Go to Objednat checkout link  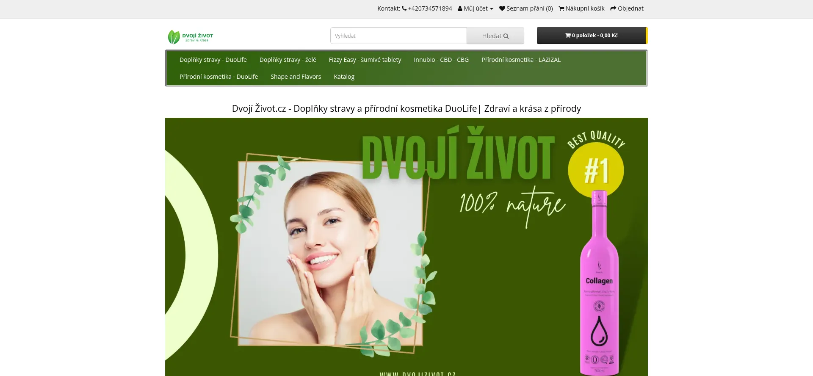click(627, 8)
